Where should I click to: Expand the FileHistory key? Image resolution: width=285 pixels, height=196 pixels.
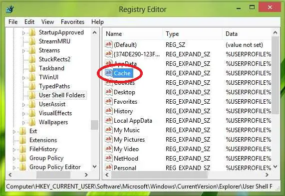click(x=14, y=150)
